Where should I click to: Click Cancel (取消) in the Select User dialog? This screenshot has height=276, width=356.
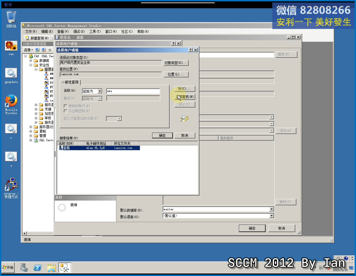point(185,135)
